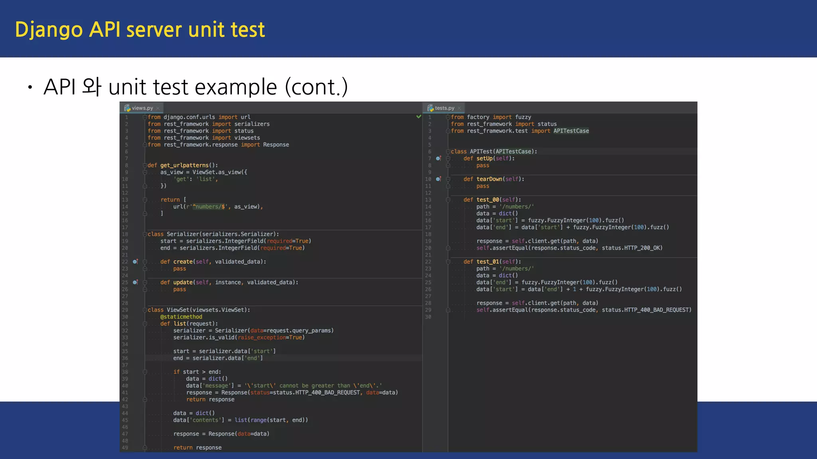Viewport: 817px width, 459px height.
Task: Click the Python file icon on views.py tab
Action: click(127, 108)
